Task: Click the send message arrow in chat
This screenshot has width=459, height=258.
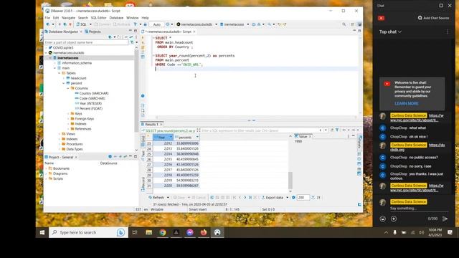Action: click(x=445, y=219)
